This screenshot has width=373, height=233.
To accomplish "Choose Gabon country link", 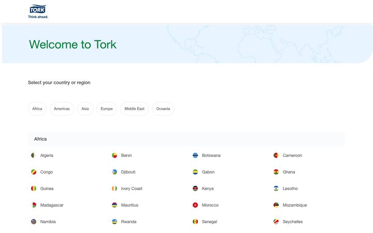I will pos(208,172).
